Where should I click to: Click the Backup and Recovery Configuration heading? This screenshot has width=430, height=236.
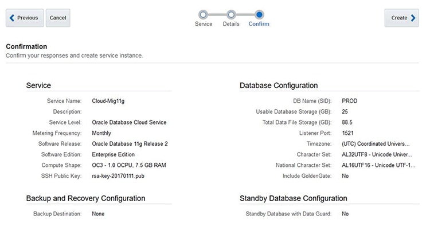pyautogui.click(x=85, y=198)
